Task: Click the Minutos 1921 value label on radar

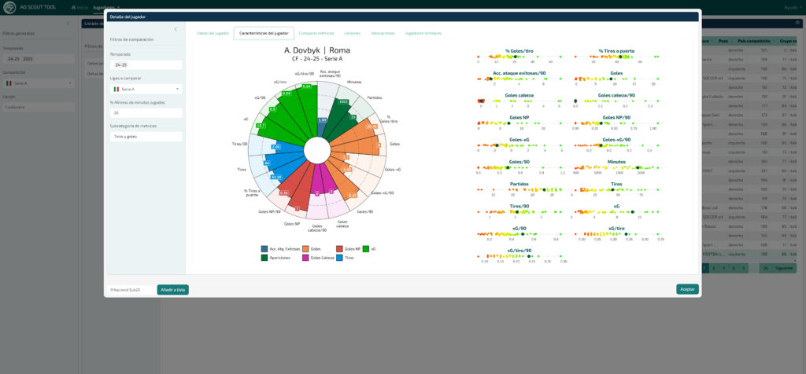Action: [344, 101]
